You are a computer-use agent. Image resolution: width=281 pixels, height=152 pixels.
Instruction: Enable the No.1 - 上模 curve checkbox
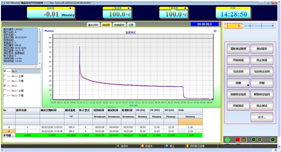click(5, 76)
